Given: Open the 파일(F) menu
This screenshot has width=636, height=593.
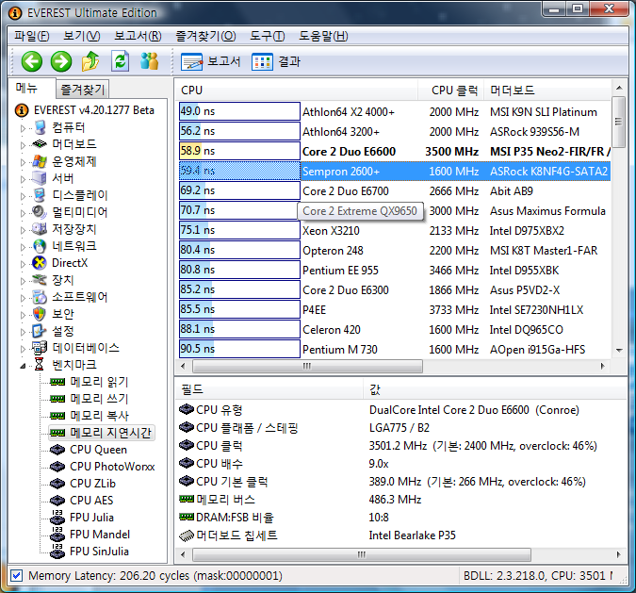Looking at the screenshot, I should click(x=32, y=36).
